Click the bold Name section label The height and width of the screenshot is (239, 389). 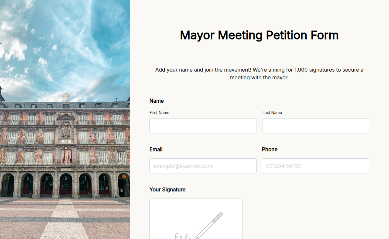(x=157, y=101)
